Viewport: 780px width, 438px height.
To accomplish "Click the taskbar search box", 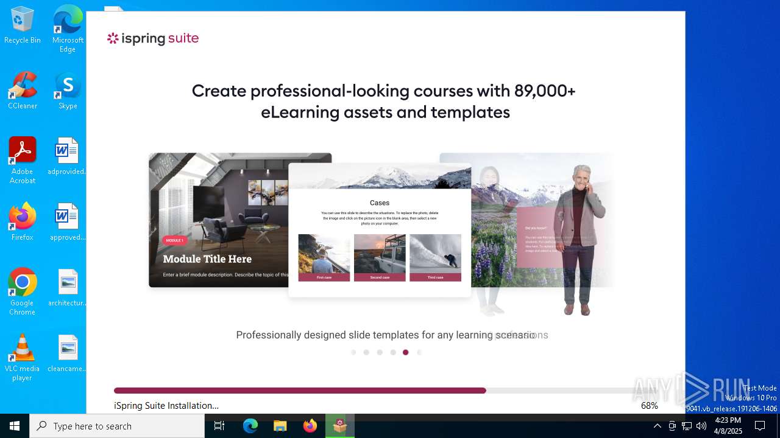I will coord(117,426).
